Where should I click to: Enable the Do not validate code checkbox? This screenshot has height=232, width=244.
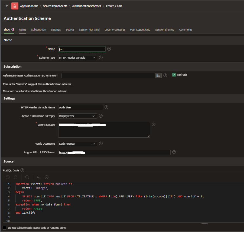click(x=4, y=228)
